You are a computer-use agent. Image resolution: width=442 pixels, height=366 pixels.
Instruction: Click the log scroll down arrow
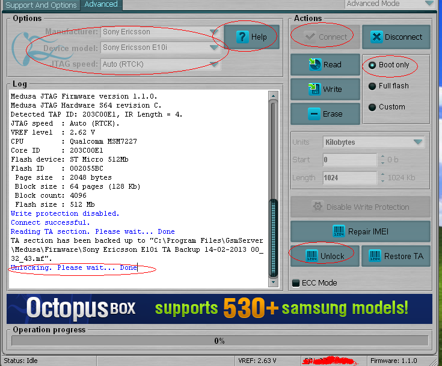273,282
